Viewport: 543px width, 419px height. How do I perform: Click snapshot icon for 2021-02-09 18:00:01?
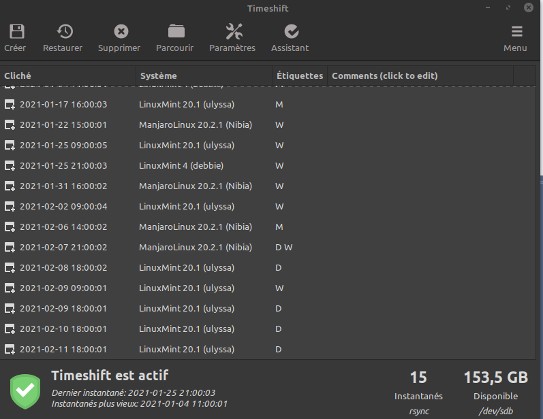tap(10, 308)
